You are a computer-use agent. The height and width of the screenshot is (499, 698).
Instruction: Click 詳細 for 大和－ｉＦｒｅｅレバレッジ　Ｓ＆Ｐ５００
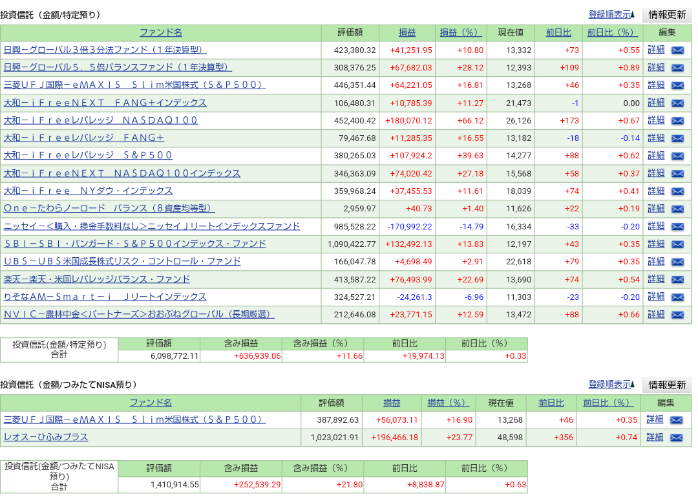pos(655,156)
